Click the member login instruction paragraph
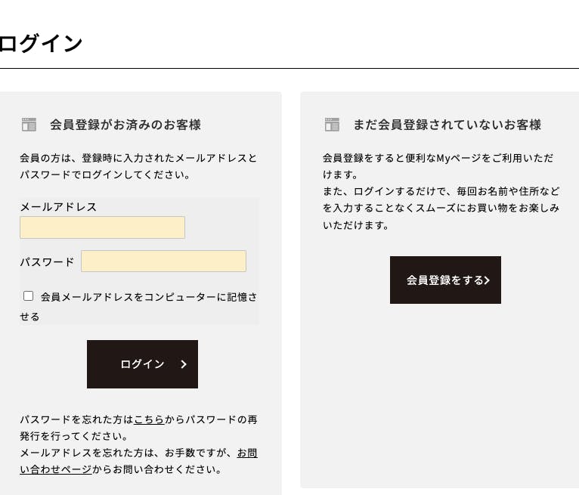579x495 pixels. 138,166
